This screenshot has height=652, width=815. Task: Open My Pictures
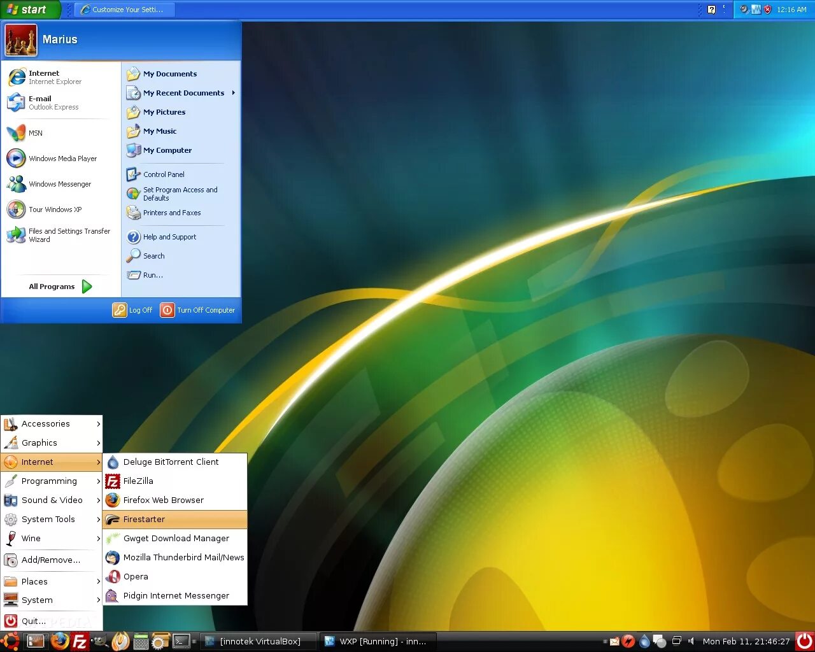pos(181,112)
